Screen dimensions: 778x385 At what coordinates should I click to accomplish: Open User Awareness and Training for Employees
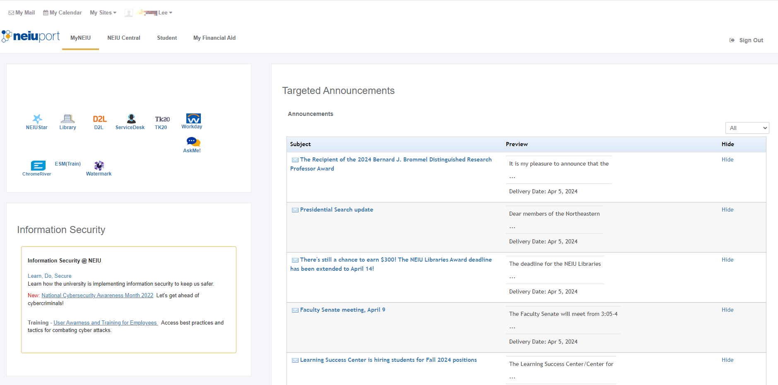pyautogui.click(x=105, y=323)
